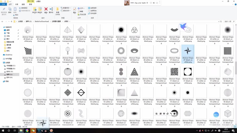This screenshot has height=133, width=237.
Task: Click File Explorer icon on taskbar
Action: 21,131
